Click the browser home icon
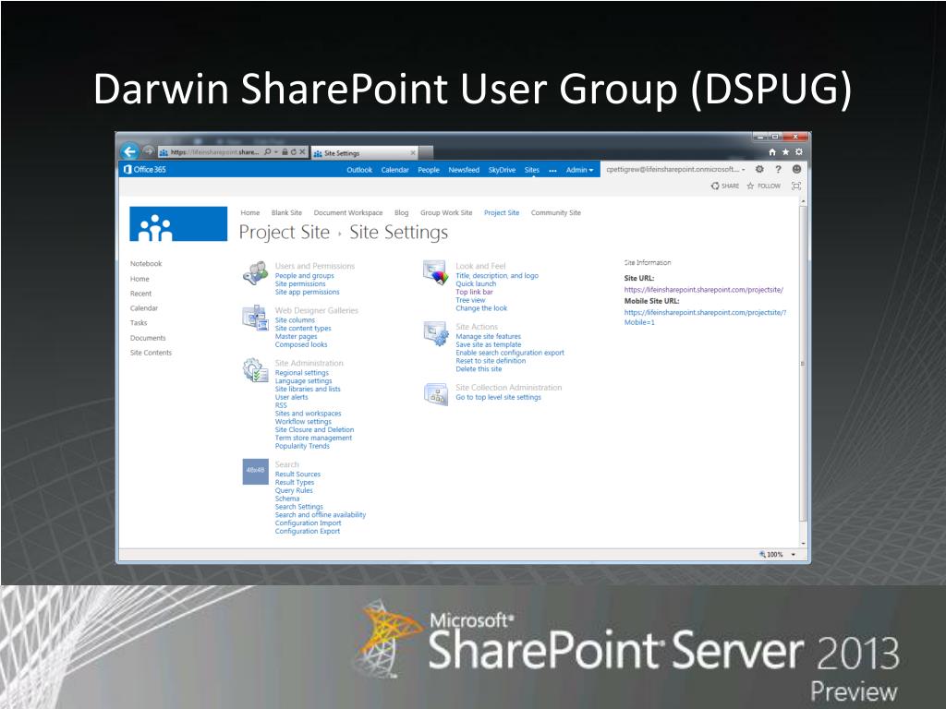Screen dimensions: 946x709 [772, 152]
